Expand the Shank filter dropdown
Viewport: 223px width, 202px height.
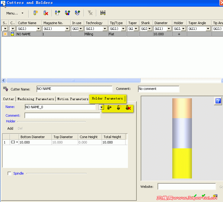click(149, 29)
